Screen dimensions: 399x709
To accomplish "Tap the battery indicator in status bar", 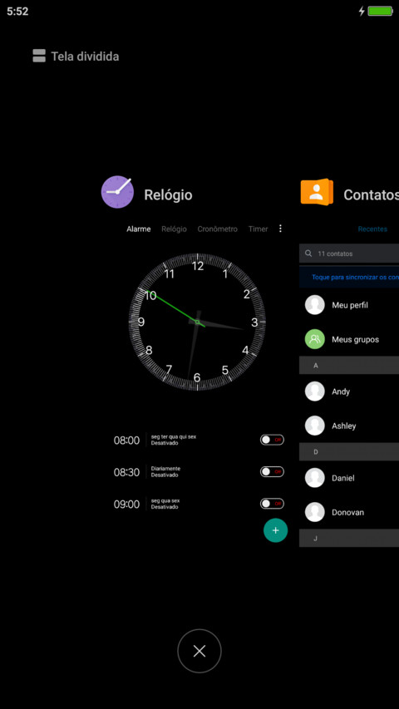I will click(380, 12).
